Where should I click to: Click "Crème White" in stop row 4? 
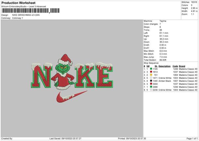[165, 78]
